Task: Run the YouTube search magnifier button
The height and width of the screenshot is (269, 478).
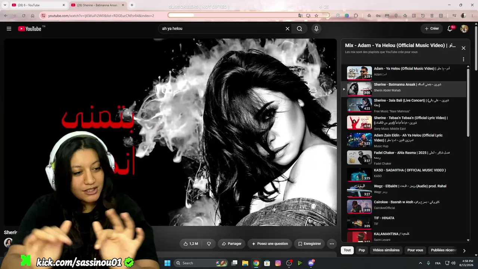Action: click(x=299, y=29)
